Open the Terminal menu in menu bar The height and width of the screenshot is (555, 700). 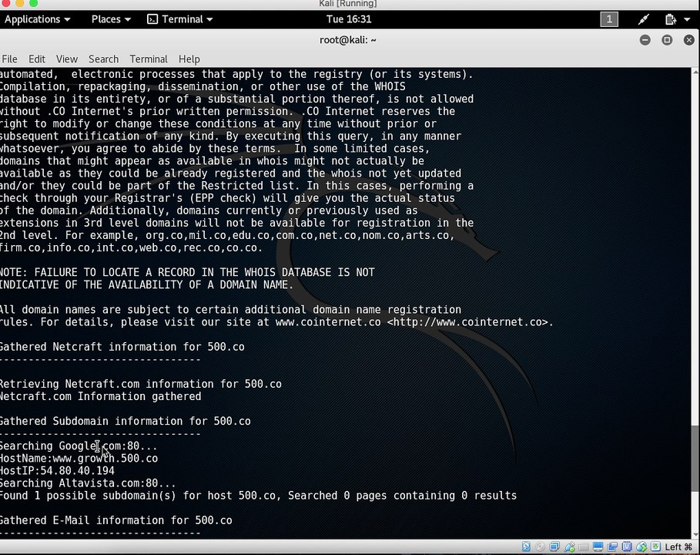(148, 59)
